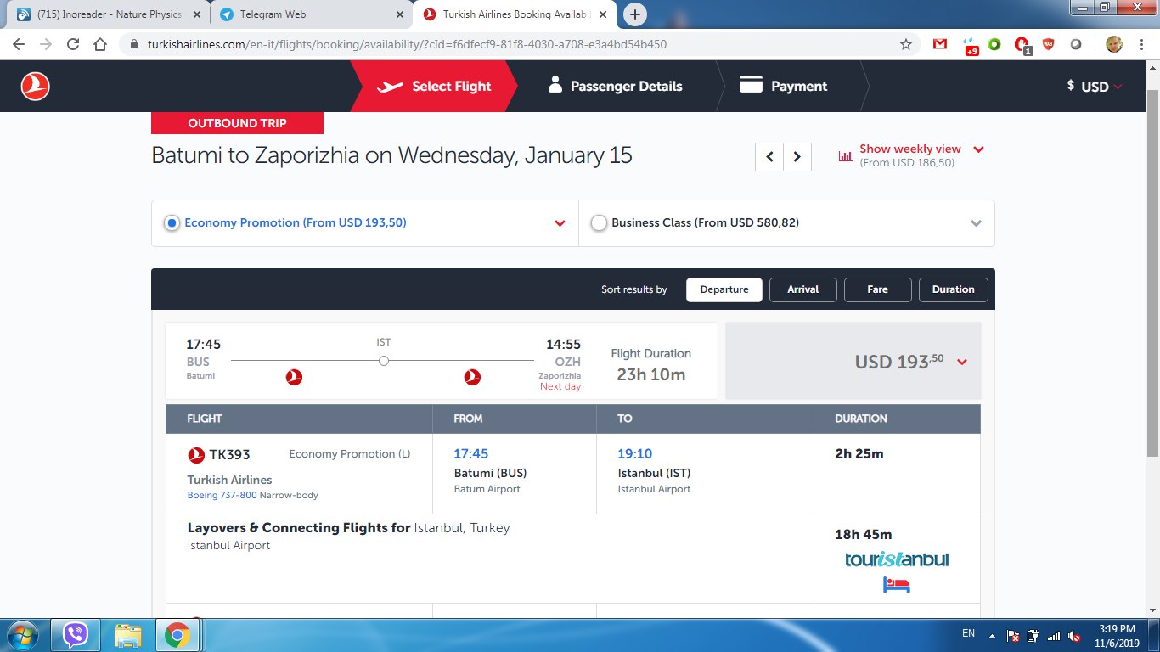
Task: Select the Economy Promotion radio button
Action: (x=172, y=223)
